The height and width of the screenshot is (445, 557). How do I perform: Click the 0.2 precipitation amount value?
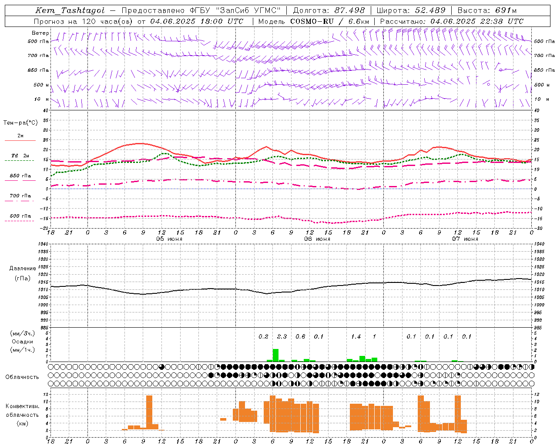point(263,336)
